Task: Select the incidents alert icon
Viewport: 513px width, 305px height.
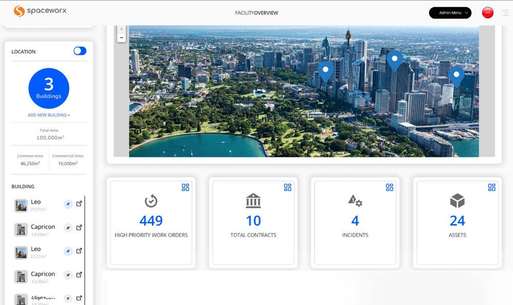Action: [354, 201]
